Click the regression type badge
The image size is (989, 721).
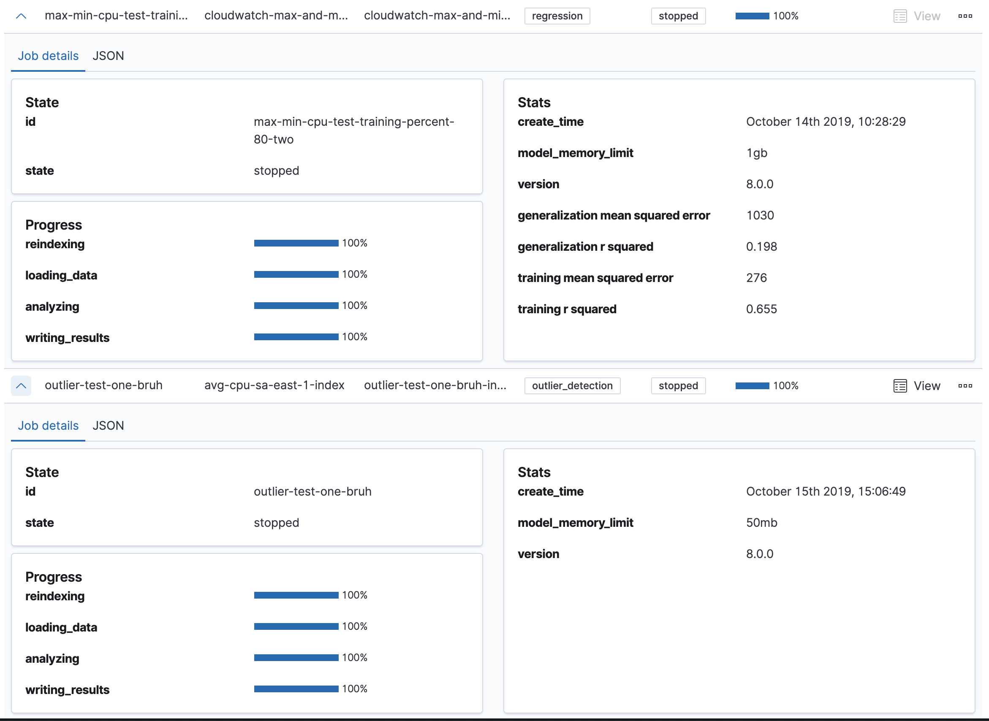tap(557, 16)
